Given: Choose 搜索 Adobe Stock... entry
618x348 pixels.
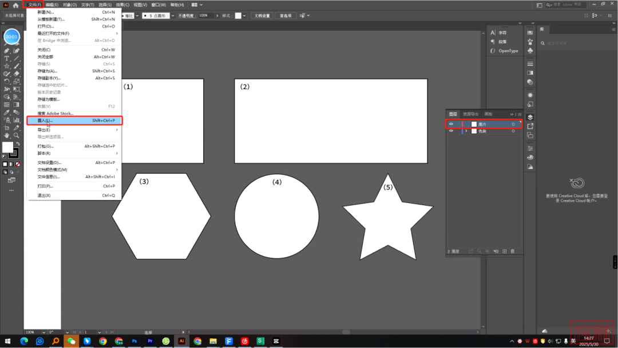Looking at the screenshot, I should click(x=74, y=113).
